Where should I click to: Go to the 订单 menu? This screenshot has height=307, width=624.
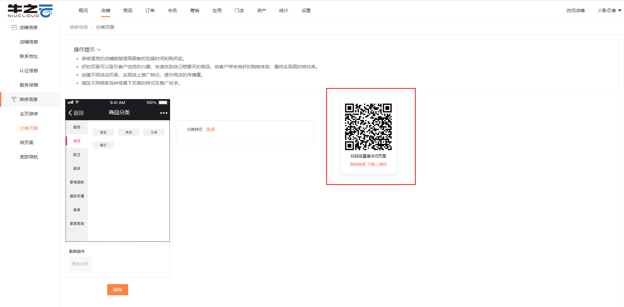click(x=150, y=10)
